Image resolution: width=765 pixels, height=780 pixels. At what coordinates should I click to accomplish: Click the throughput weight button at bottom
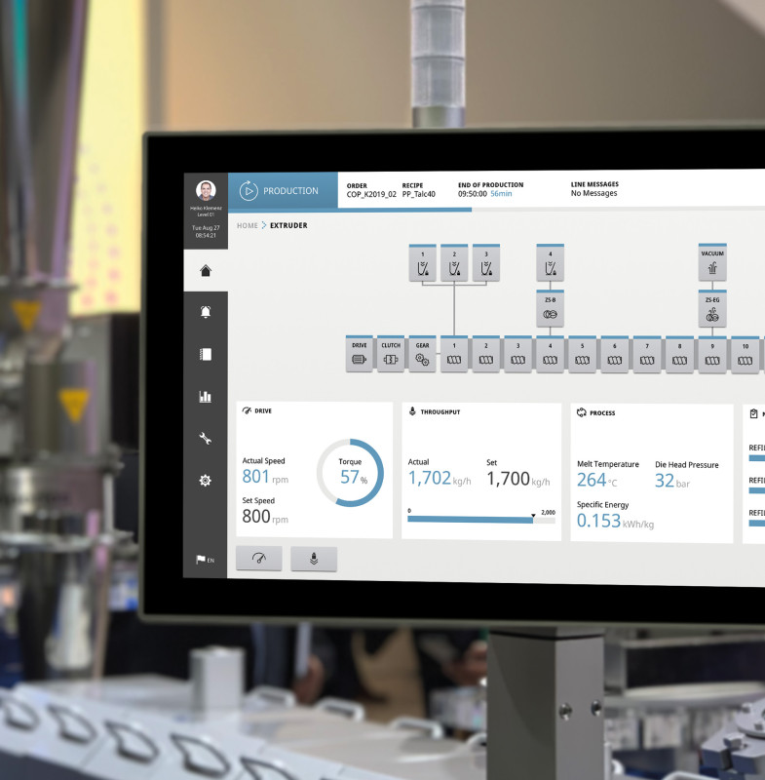click(x=314, y=559)
